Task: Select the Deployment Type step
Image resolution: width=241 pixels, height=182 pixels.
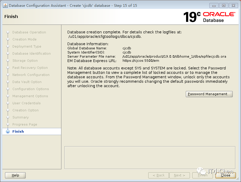Action: (27, 46)
